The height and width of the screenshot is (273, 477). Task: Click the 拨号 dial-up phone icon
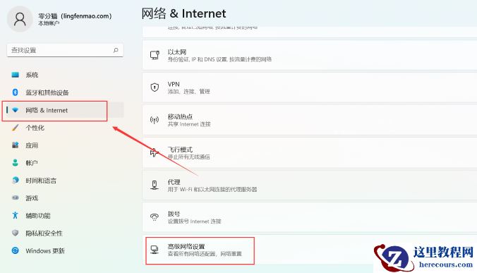coord(155,217)
